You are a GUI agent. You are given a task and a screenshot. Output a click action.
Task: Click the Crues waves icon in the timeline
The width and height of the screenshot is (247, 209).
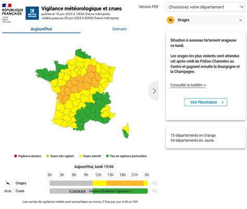point(8,191)
